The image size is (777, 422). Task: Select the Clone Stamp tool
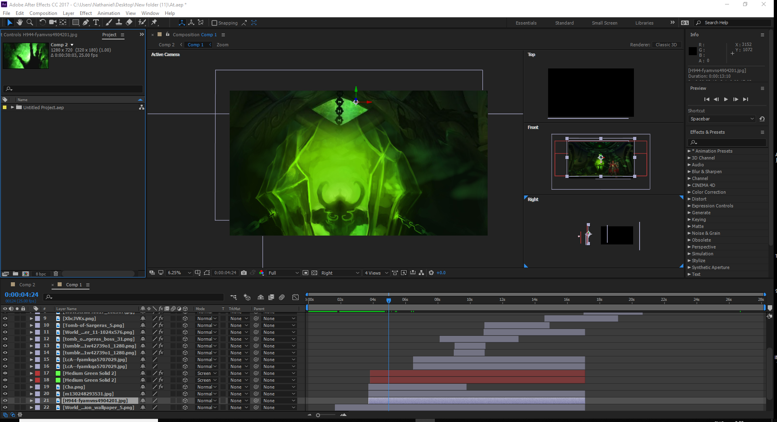[x=119, y=23]
